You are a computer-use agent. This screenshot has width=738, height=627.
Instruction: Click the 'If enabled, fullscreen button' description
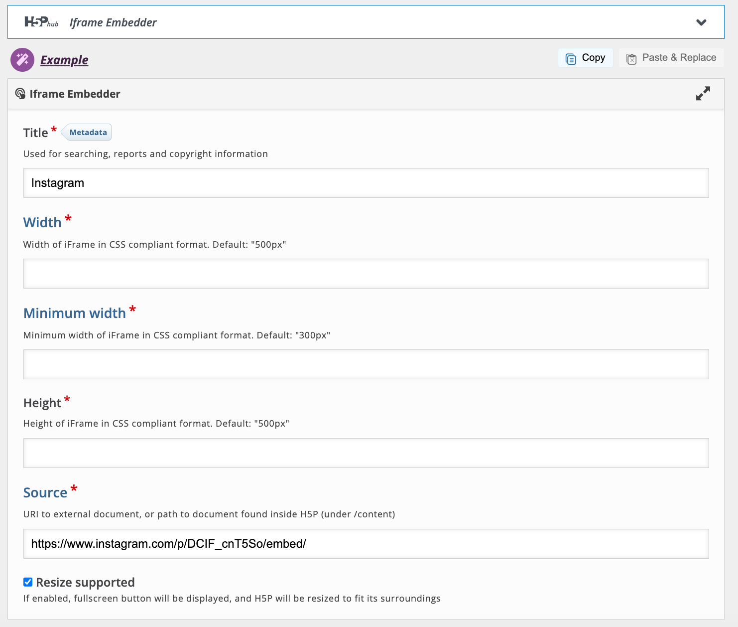tap(232, 598)
